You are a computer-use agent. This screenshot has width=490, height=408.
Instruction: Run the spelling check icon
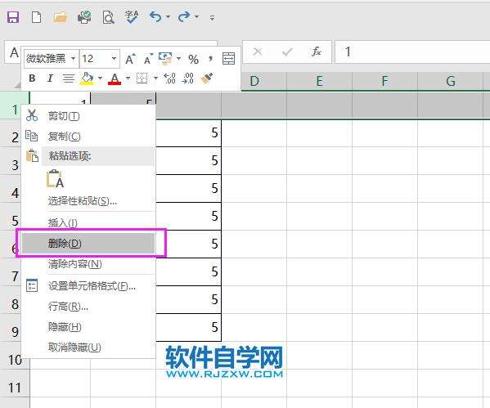click(132, 17)
